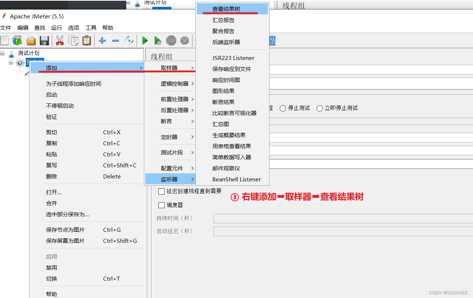This screenshot has width=473, height=298.
Task: Click the Copy toolbar icon
Action: [x=73, y=40]
